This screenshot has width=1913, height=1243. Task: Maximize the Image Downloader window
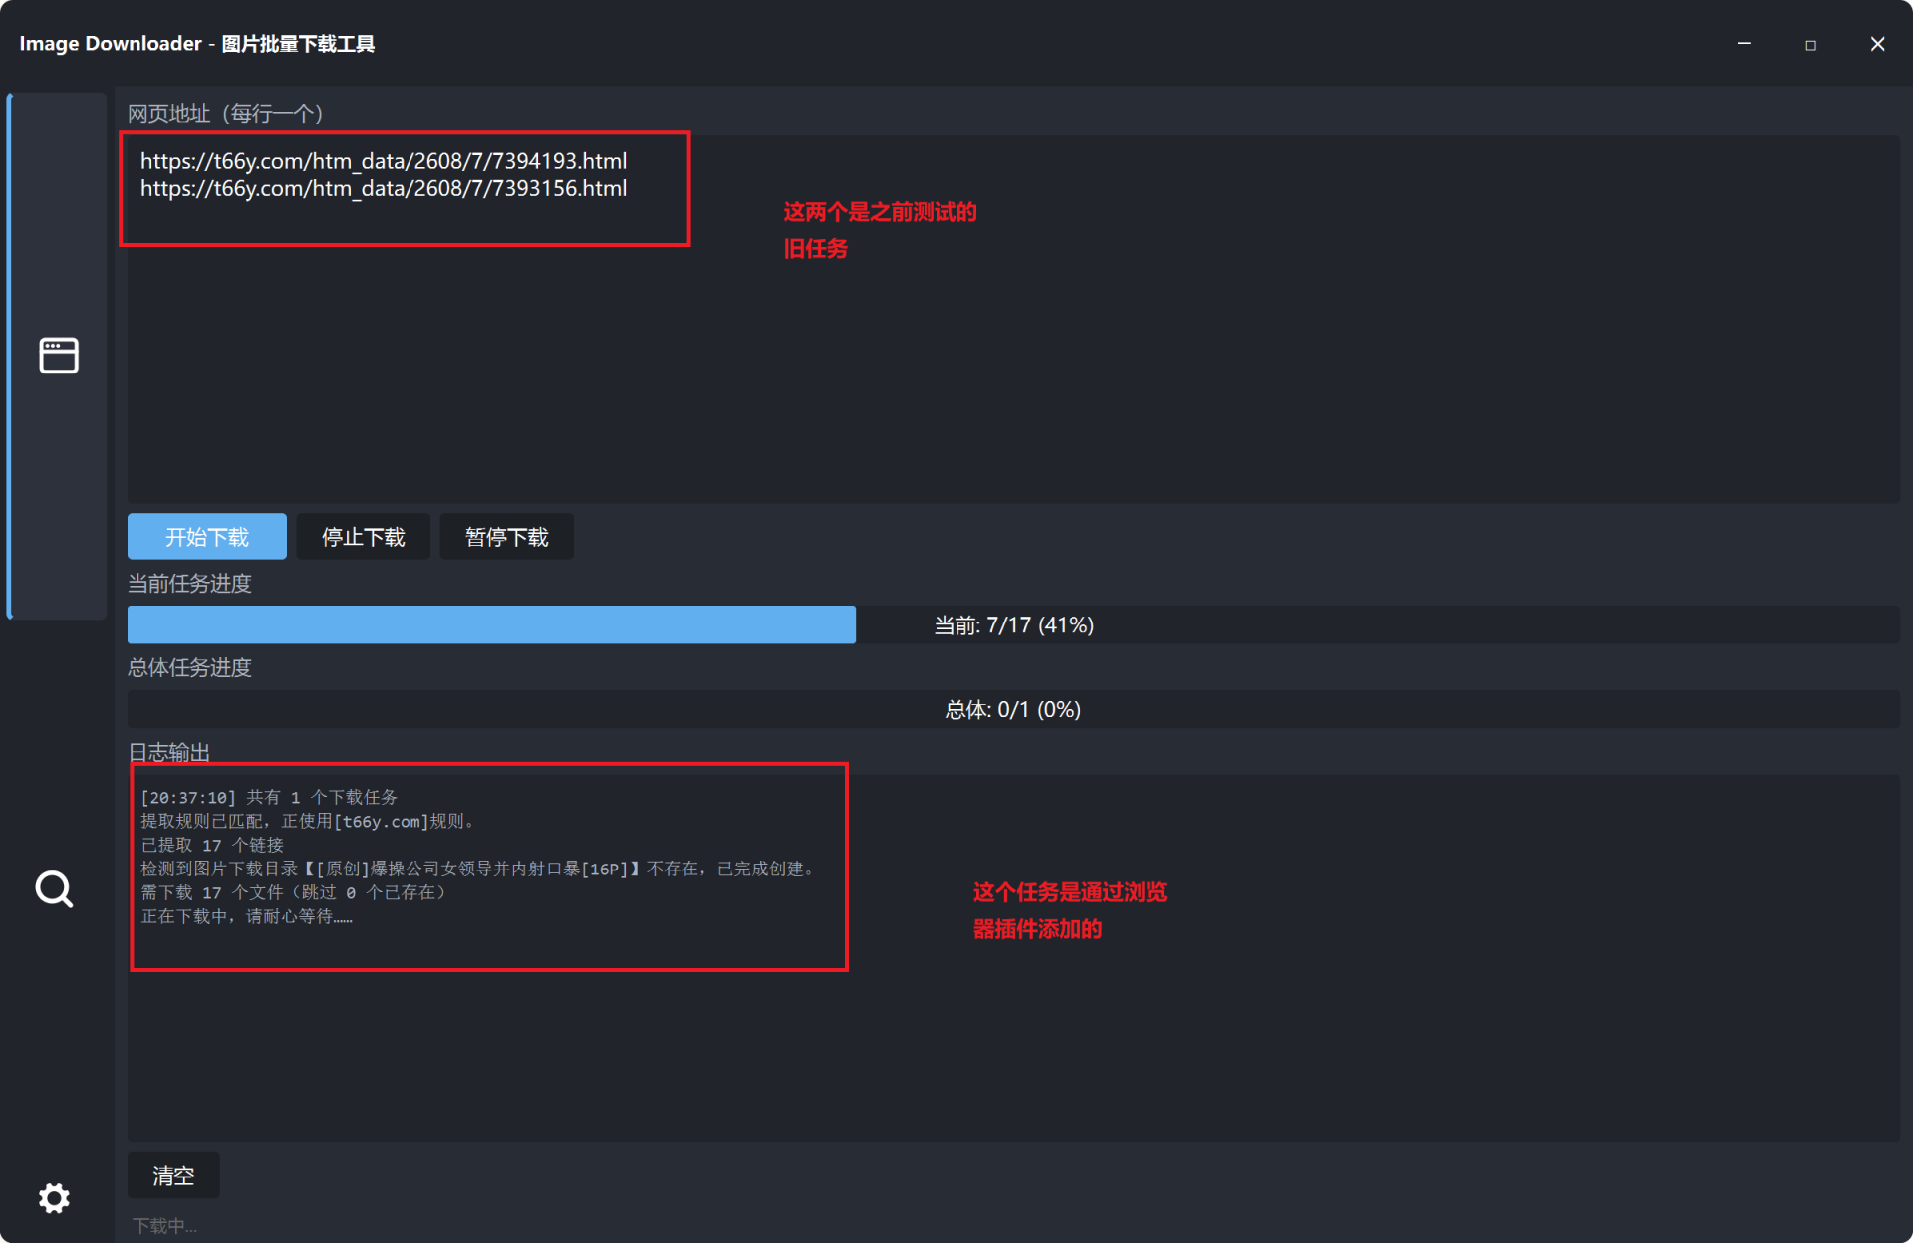tap(1810, 44)
